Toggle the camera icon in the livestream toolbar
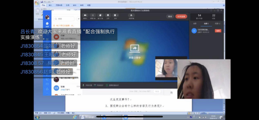259x120 pixels. click(x=85, y=15)
